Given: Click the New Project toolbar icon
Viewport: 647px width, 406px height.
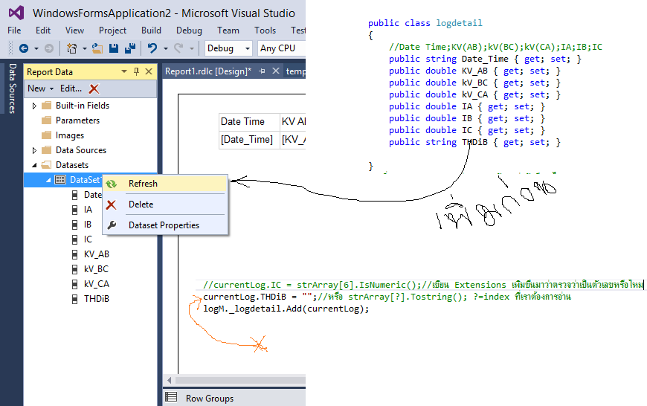Looking at the screenshot, I should click(x=72, y=48).
